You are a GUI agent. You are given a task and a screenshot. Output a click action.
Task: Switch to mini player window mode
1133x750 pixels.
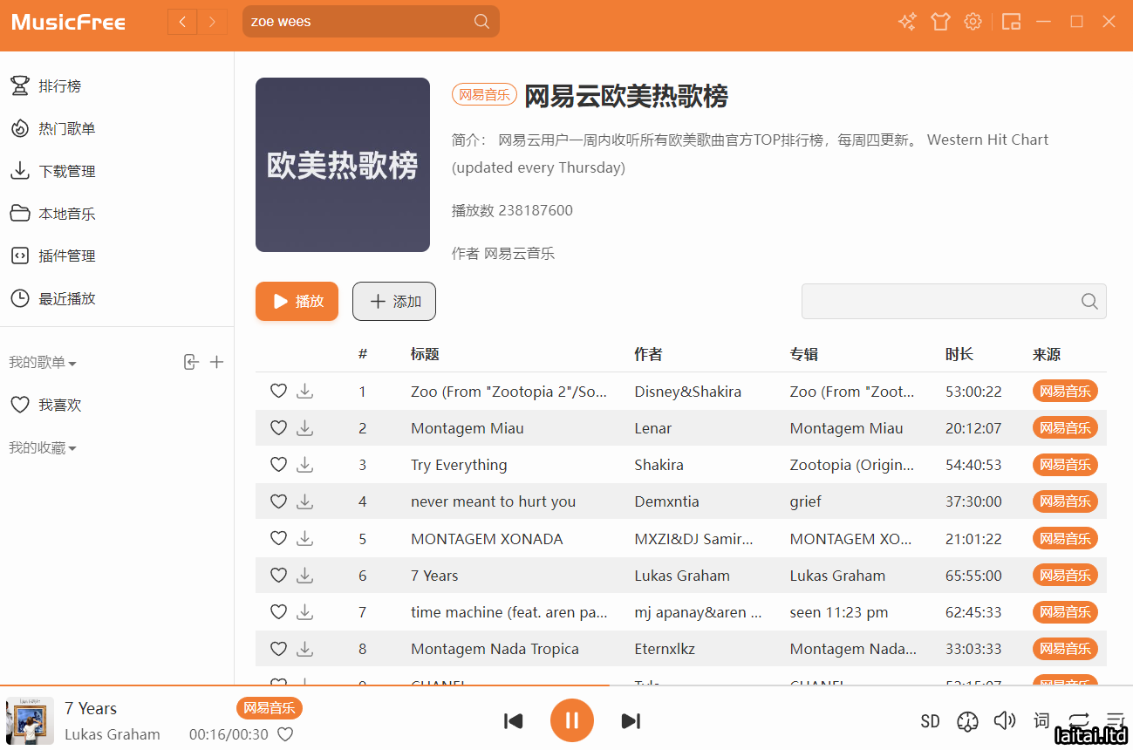(x=1011, y=22)
